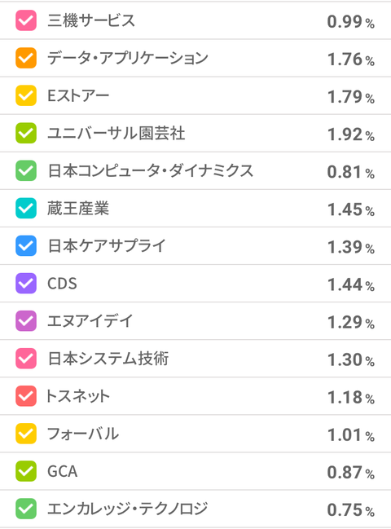Toggle the フォーバル yellow checkbox

point(26,434)
